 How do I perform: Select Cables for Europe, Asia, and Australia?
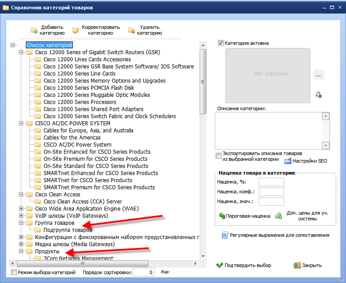pos(88,131)
